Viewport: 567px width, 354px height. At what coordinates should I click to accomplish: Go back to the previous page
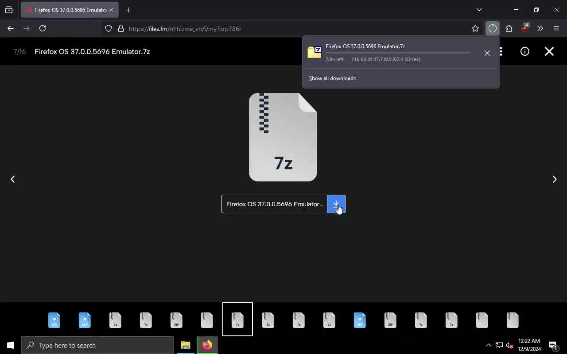[11, 28]
